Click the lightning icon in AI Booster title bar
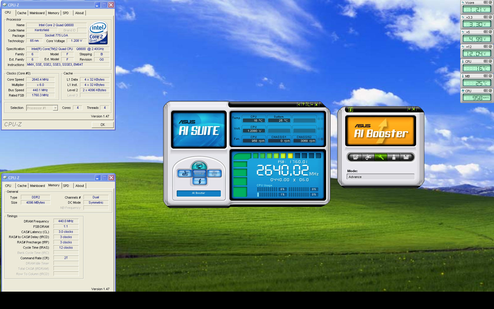This screenshot has height=309, width=494. point(351,109)
